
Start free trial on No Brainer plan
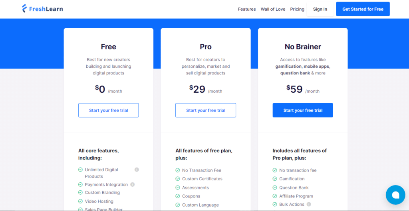click(x=303, y=110)
